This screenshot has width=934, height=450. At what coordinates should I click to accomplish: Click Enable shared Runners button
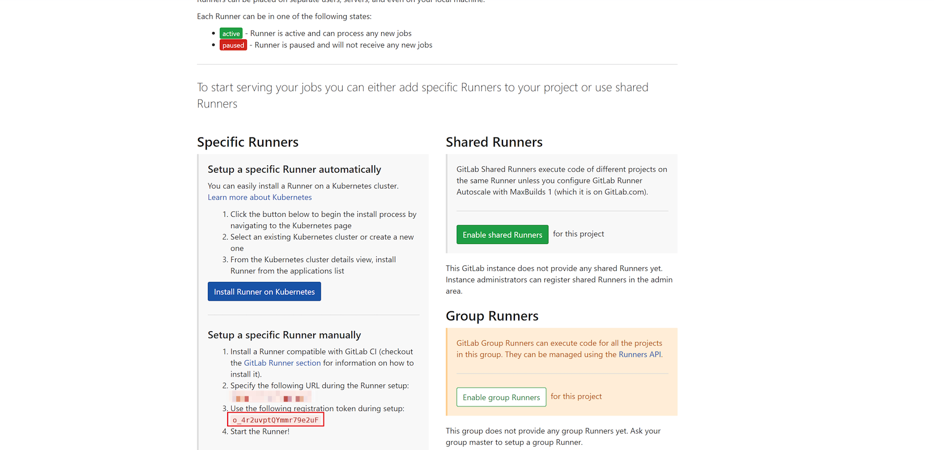click(502, 234)
